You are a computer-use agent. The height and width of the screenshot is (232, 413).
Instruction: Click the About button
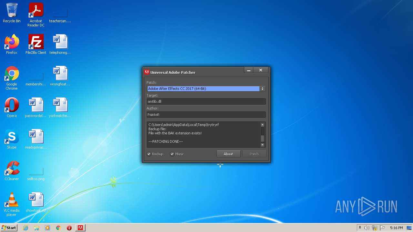point(228,154)
